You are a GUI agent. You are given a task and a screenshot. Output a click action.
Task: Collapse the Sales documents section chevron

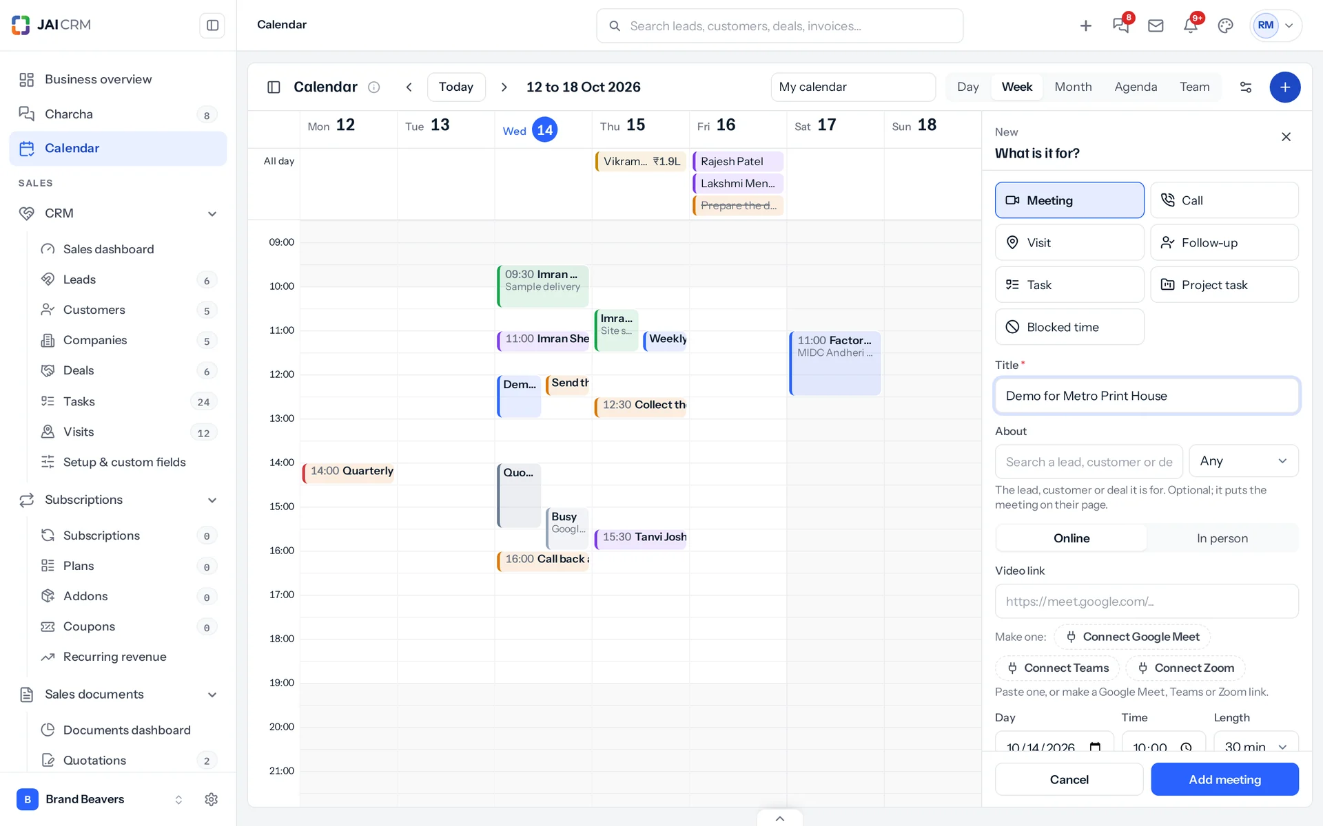click(x=212, y=695)
